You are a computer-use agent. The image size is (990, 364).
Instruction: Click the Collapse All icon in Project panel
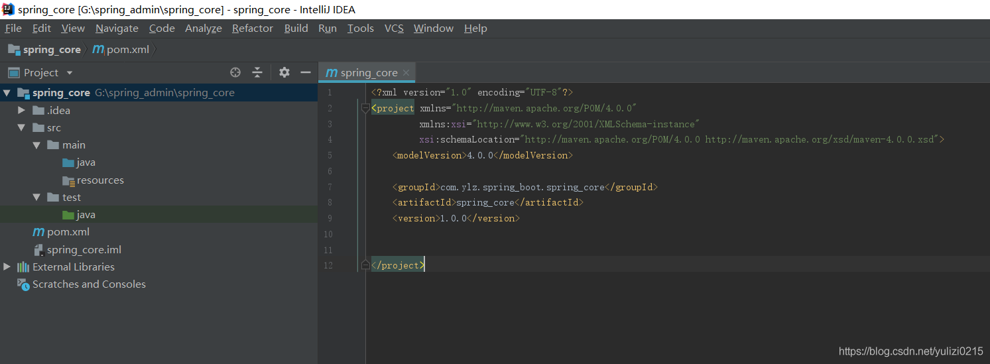point(257,72)
